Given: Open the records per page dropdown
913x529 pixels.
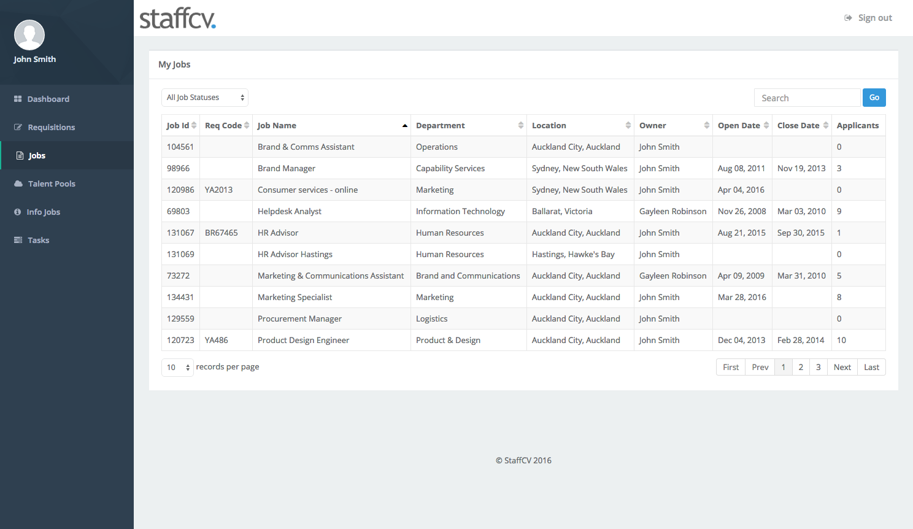Looking at the screenshot, I should tap(178, 368).
